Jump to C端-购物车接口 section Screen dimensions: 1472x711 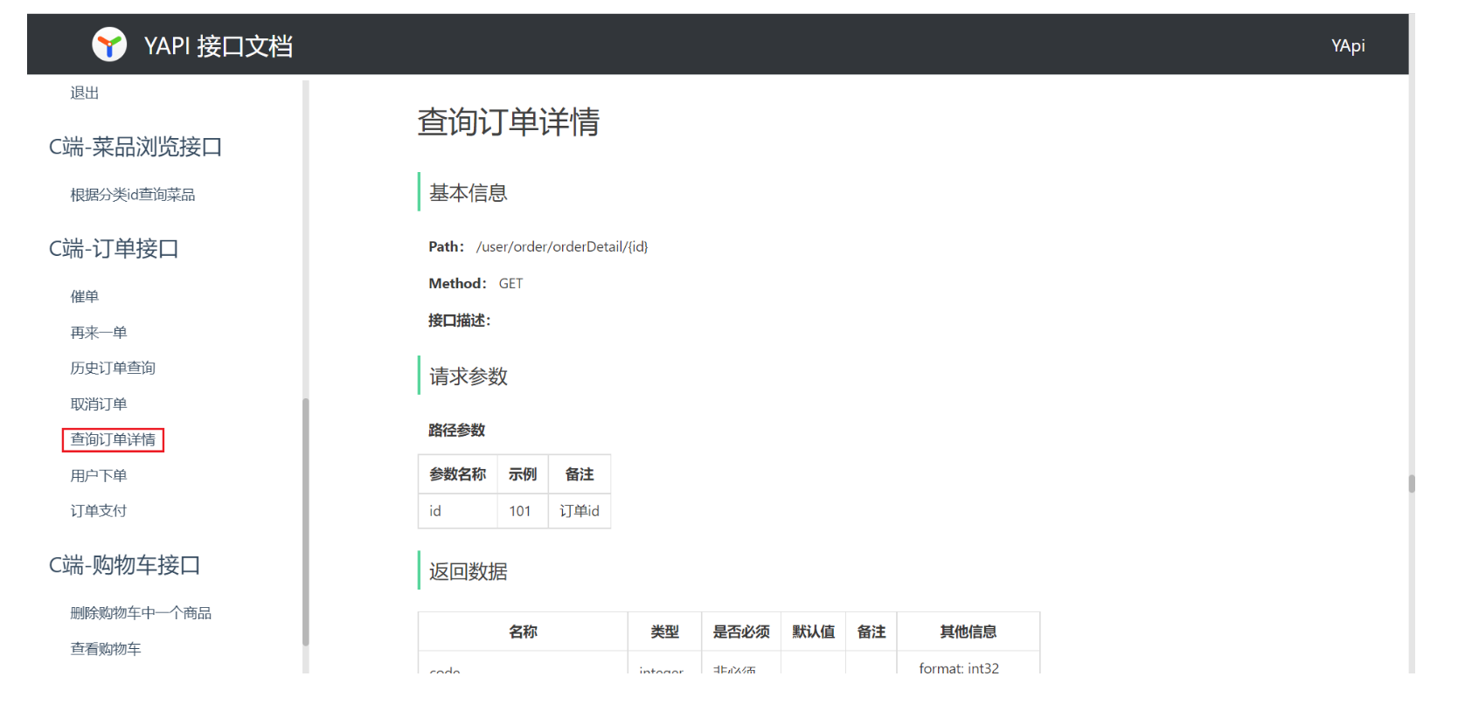125,565
